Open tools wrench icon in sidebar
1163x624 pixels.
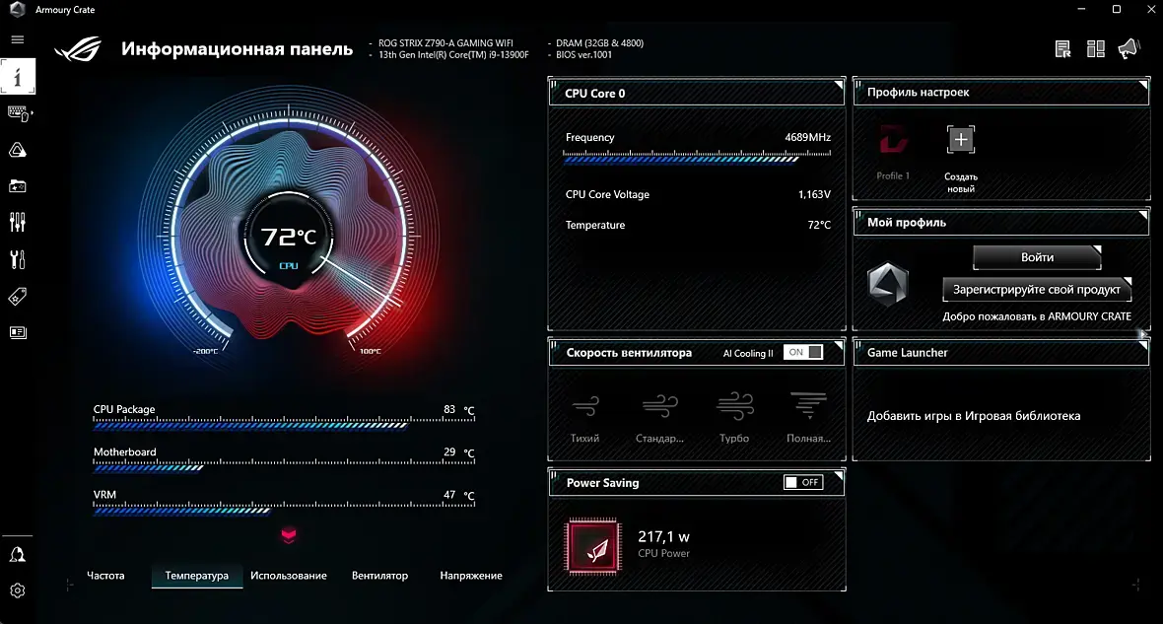point(17,259)
